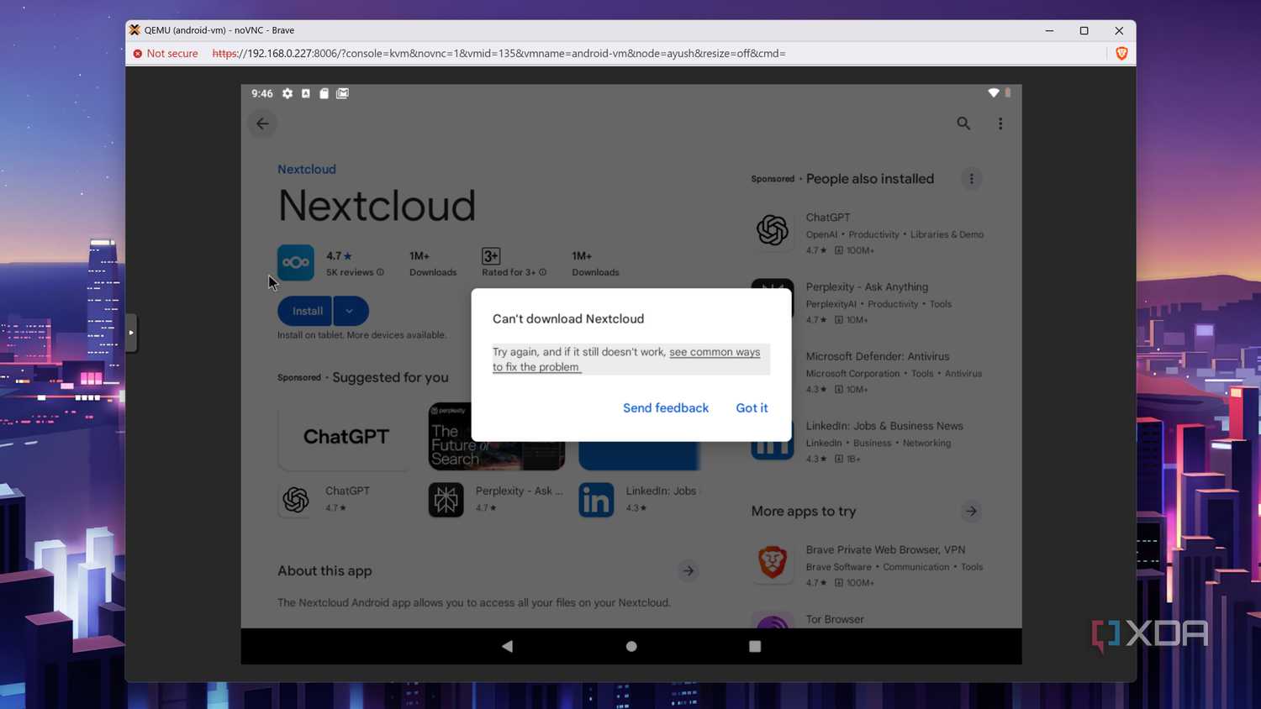Expand the Install button dropdown arrow
The image size is (1261, 709).
pyautogui.click(x=351, y=311)
